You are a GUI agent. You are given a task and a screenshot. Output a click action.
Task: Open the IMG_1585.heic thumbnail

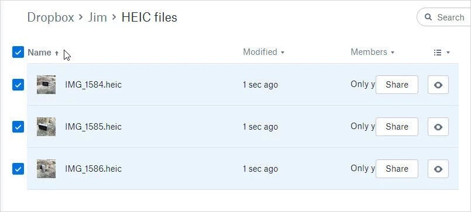pyautogui.click(x=46, y=127)
